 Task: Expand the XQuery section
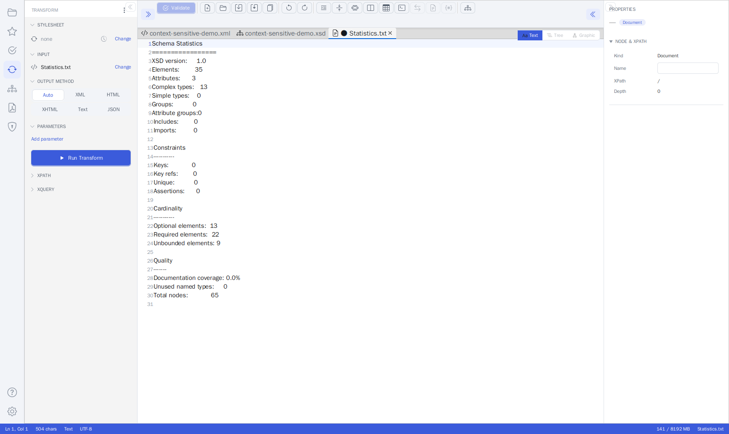tap(32, 189)
